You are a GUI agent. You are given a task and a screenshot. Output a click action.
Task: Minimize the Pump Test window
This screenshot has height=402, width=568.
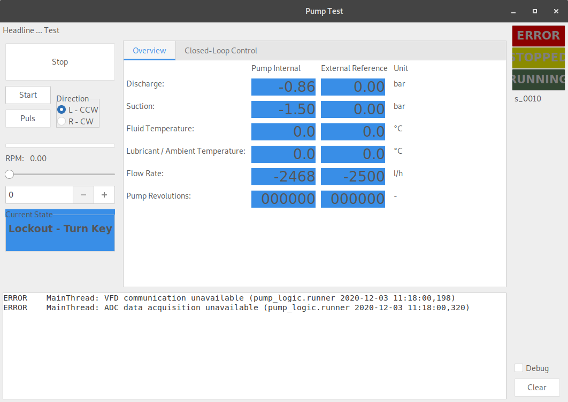513,11
